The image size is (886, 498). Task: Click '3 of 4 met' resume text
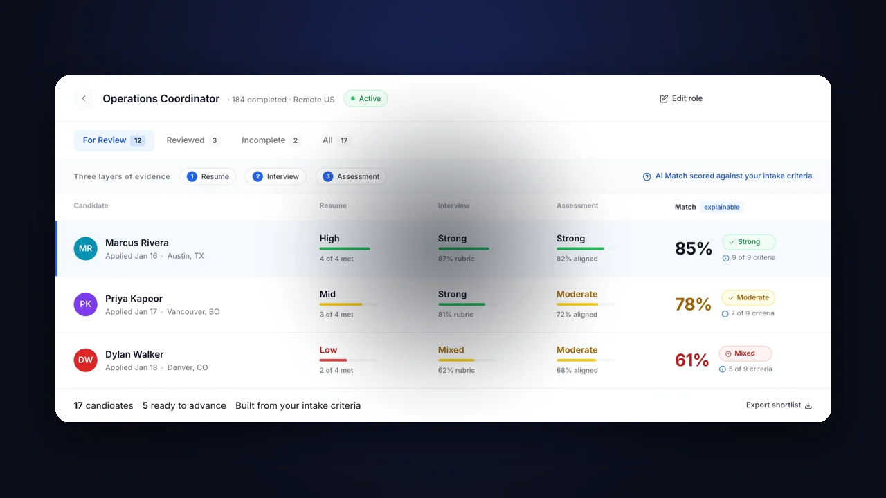tap(336, 315)
